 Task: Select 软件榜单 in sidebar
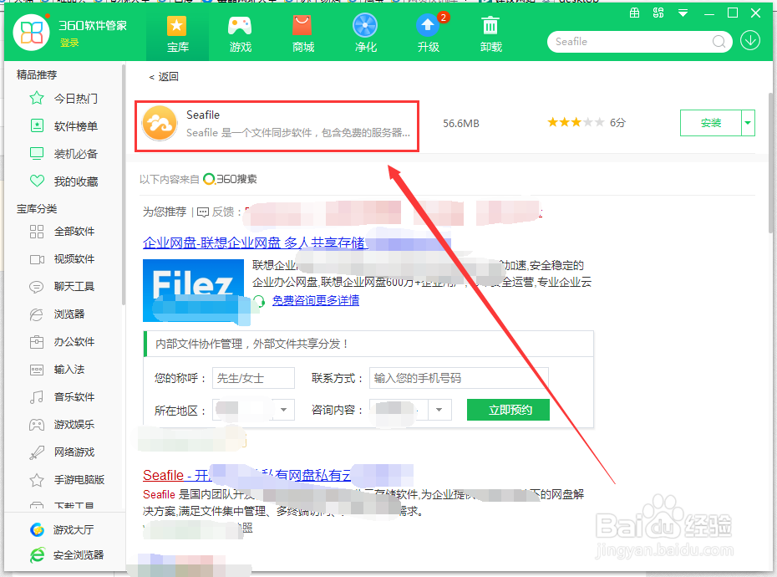click(x=63, y=126)
